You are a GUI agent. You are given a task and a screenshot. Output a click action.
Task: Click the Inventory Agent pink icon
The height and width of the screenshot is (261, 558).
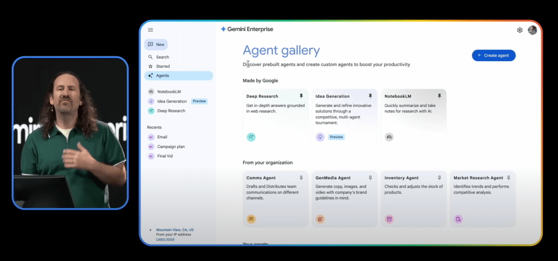coord(389,219)
